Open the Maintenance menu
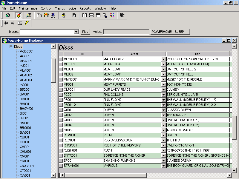The height and width of the screenshot is (179, 239). tap(28, 8)
